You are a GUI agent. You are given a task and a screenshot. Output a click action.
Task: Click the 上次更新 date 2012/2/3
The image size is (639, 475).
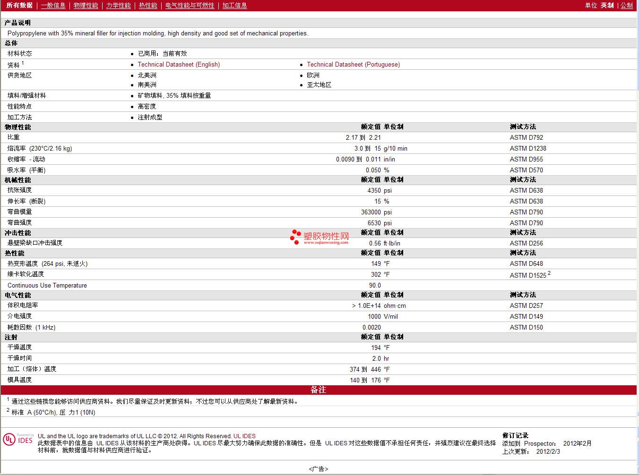[x=548, y=451]
